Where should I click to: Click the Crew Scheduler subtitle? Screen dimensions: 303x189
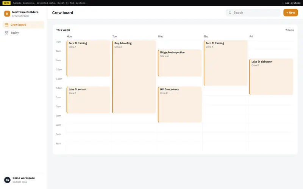coord(21,16)
